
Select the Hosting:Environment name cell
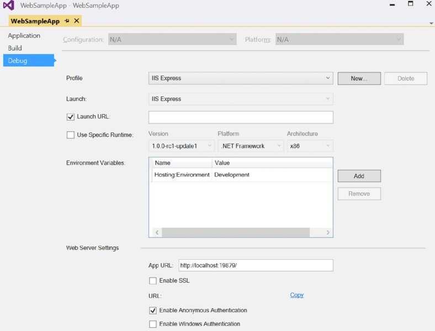tap(182, 175)
